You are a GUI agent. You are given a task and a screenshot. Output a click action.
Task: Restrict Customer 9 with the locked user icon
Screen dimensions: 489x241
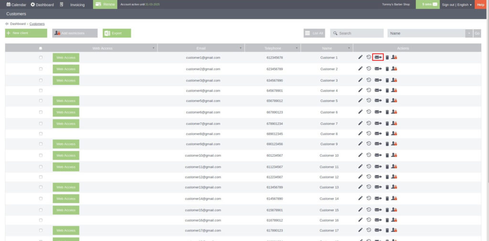[x=394, y=144]
